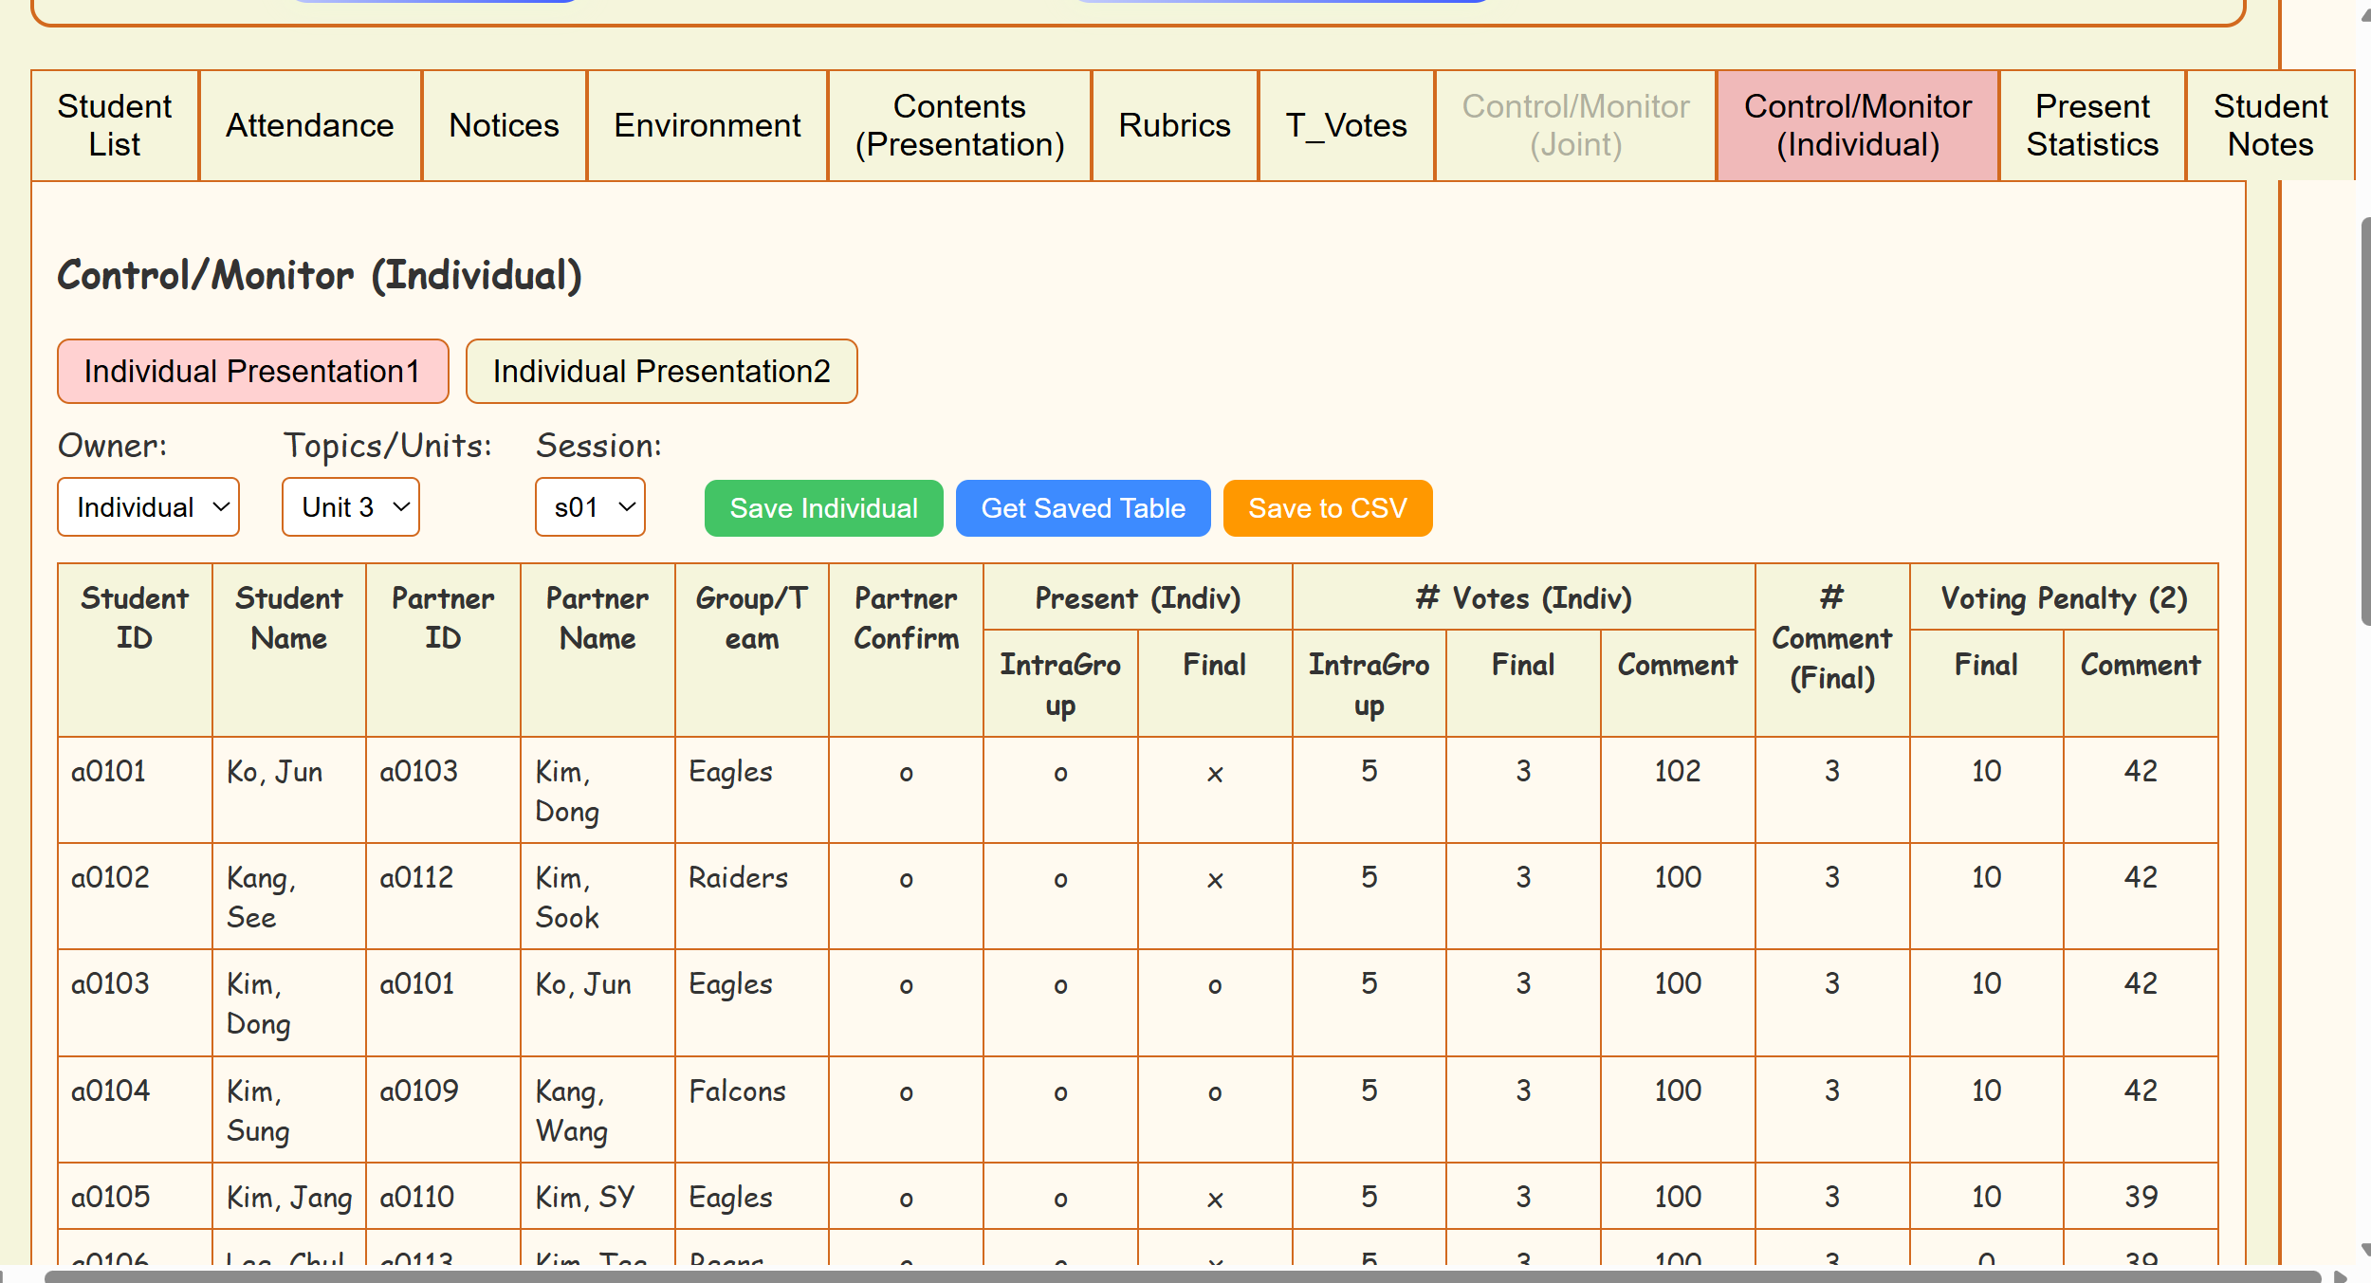
Task: Open the T_Votes tab
Action: [1345, 125]
